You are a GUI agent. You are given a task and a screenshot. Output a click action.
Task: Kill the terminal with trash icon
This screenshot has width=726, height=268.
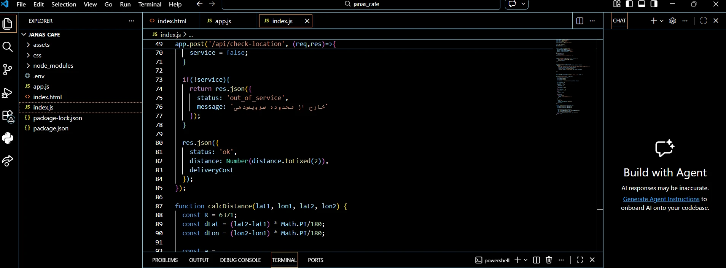coord(549,260)
